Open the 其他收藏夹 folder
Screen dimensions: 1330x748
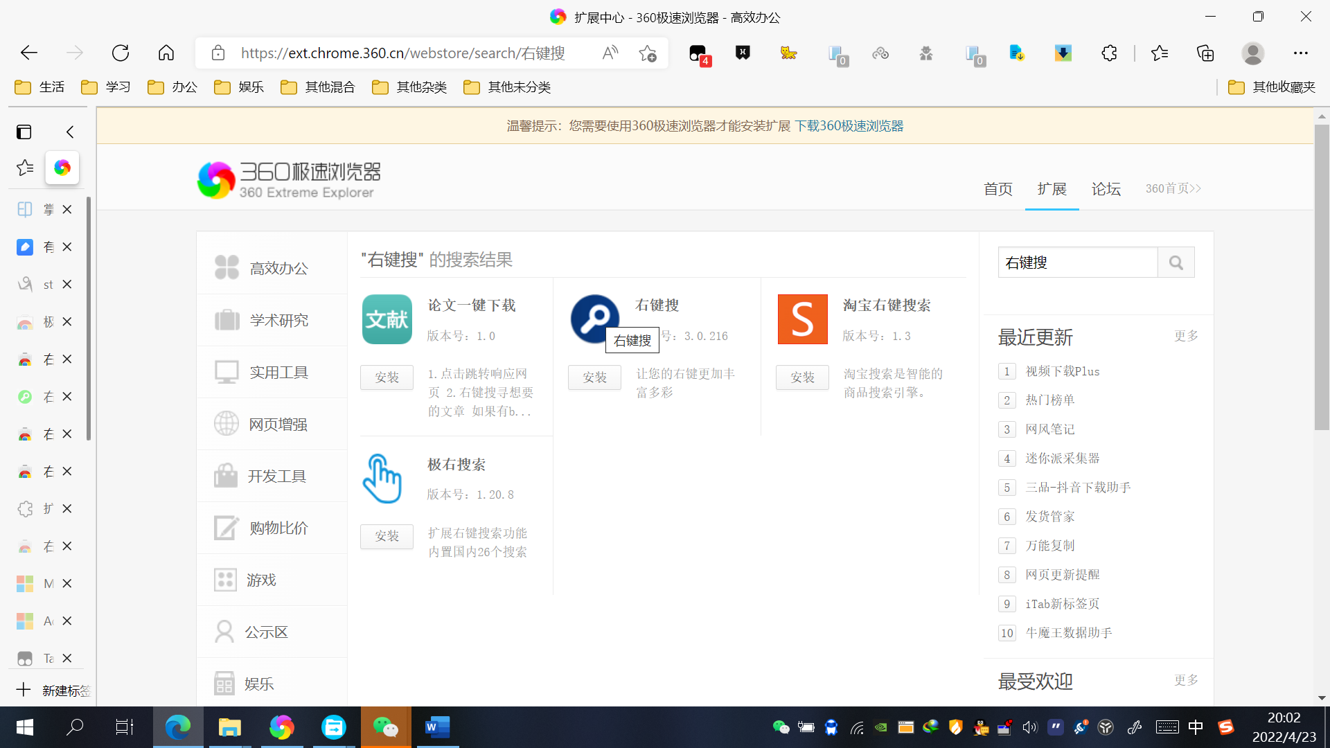[x=1272, y=87]
